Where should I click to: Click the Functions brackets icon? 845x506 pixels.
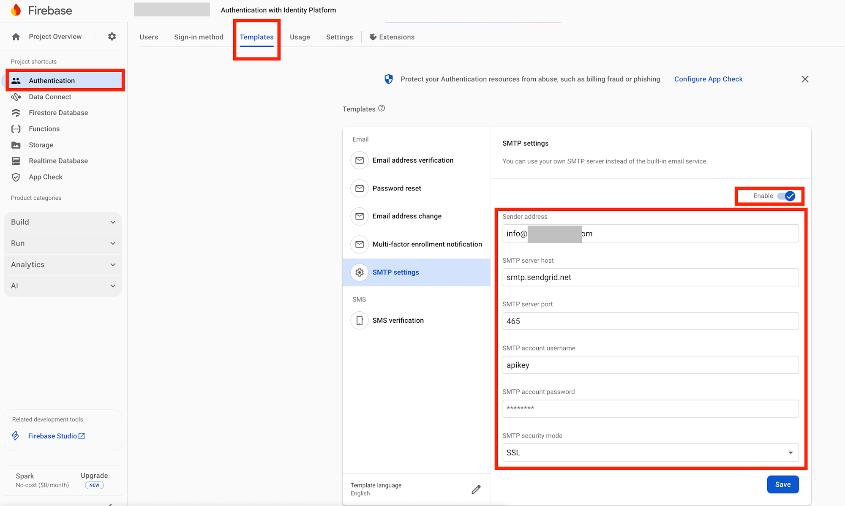tap(16, 129)
